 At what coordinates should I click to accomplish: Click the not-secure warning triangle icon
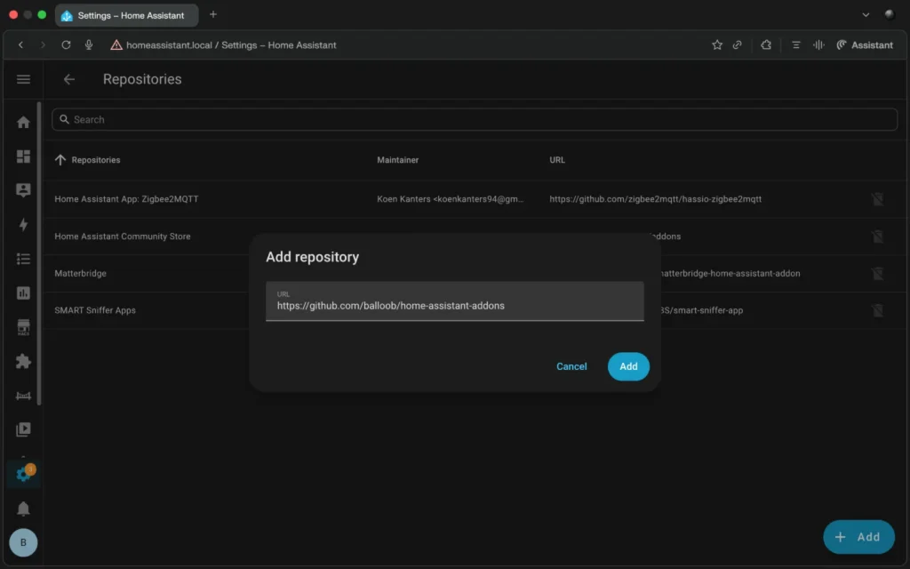click(116, 44)
